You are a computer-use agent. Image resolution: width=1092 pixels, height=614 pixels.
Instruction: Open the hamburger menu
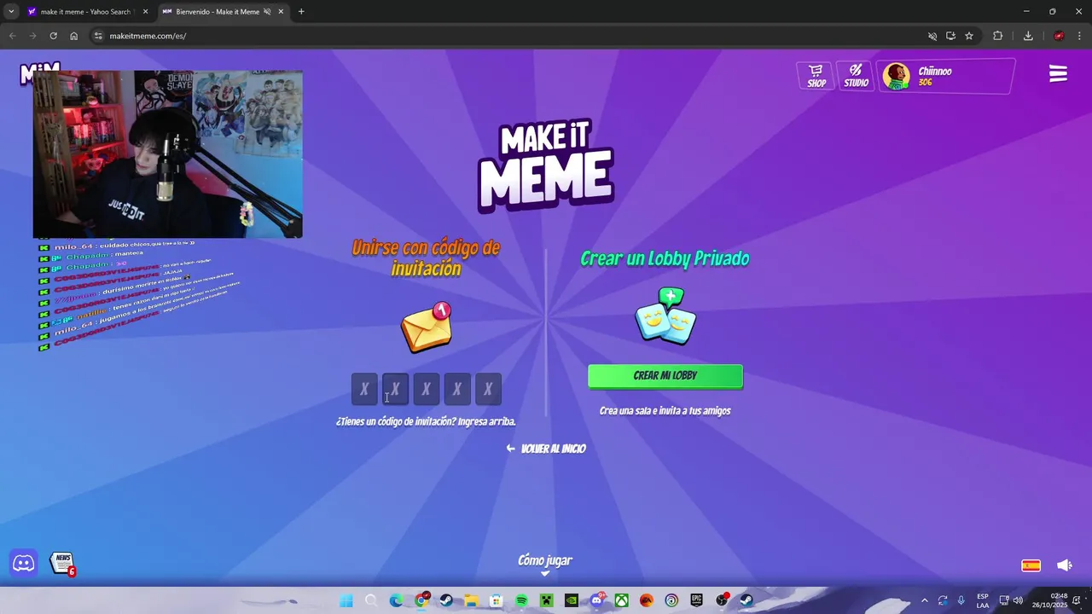[x=1058, y=74]
